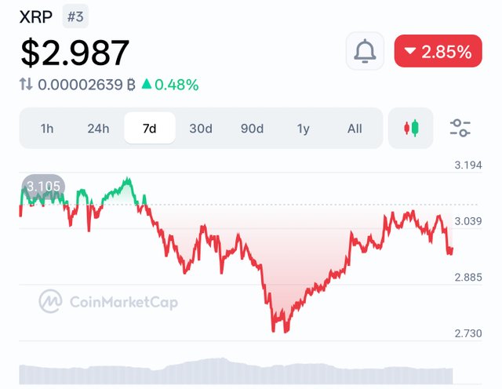
Task: Select the 1h timeframe
Action: [x=47, y=129]
